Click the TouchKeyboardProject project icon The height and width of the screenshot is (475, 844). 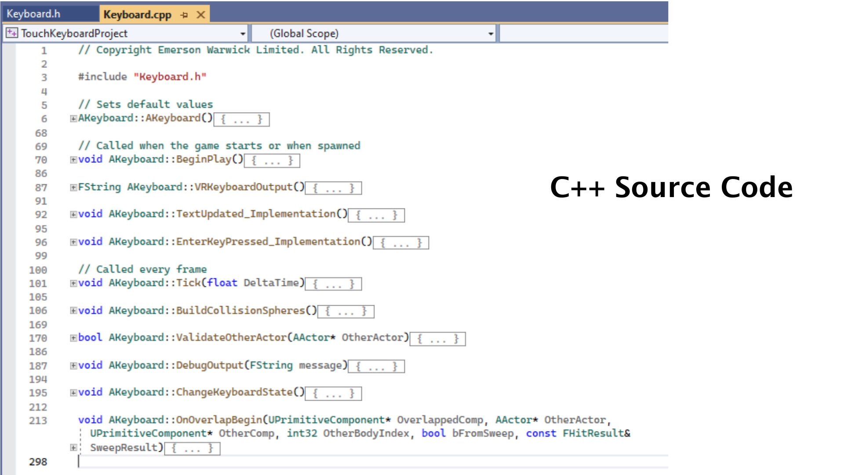(x=12, y=33)
